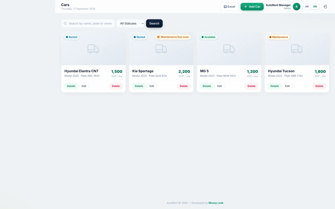The width and height of the screenshot is (335, 209).
Task: Click the Hyundai Elantra CN7 car placeholder image
Action: [93, 49]
